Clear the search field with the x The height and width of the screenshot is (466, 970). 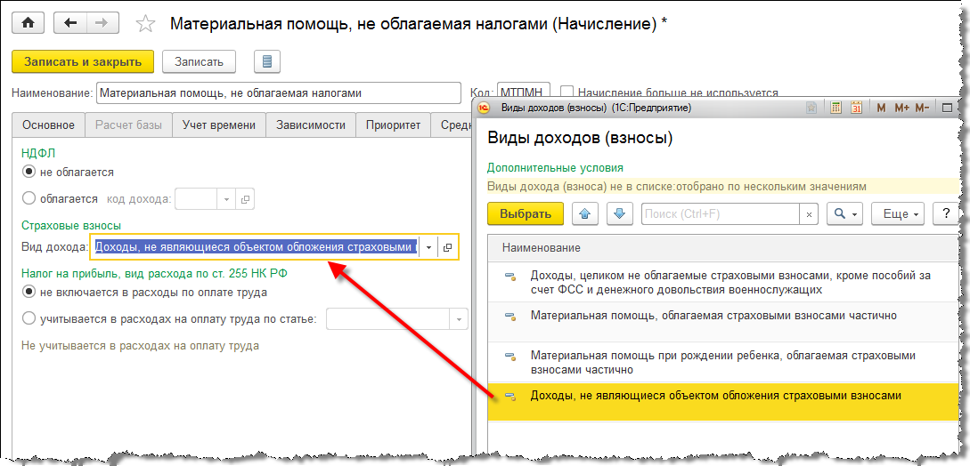pos(809,214)
